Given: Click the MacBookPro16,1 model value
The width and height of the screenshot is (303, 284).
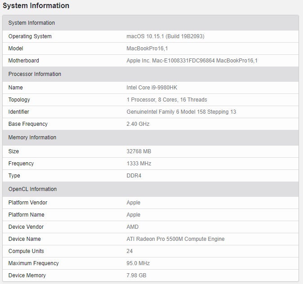Looking at the screenshot, I should [x=147, y=49].
